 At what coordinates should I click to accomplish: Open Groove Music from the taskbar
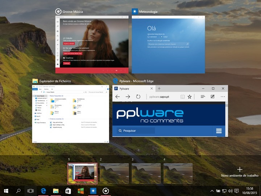[x=105, y=191]
